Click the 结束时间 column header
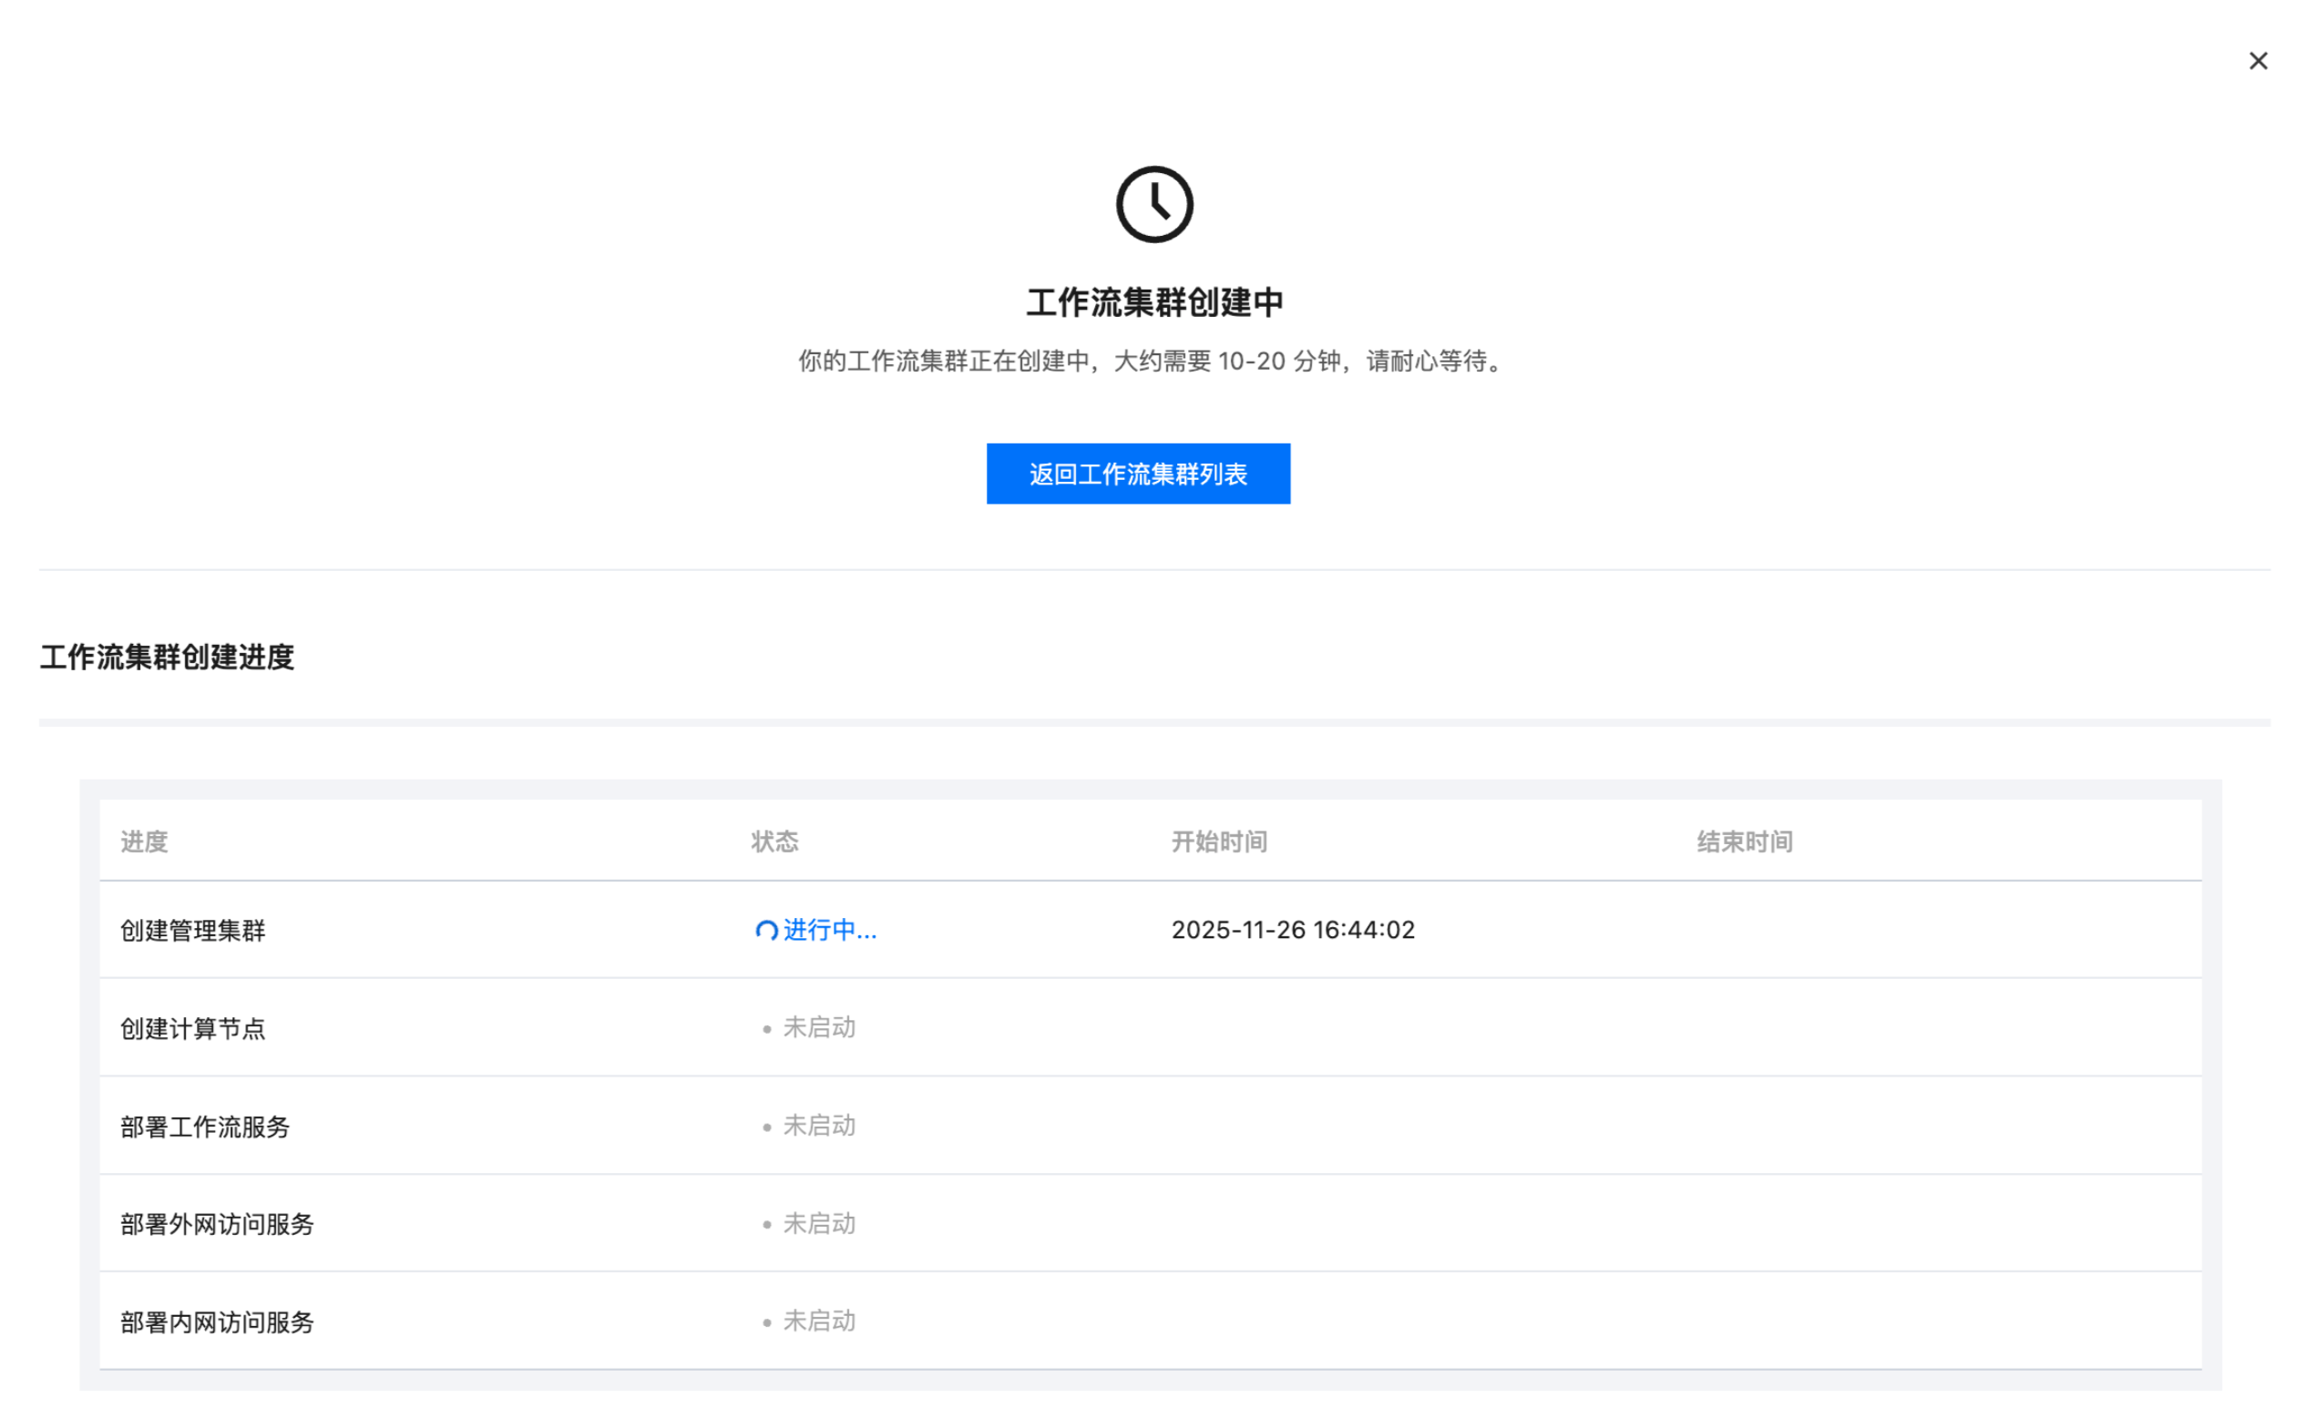Screen dimensions: 2305x1428 click(1744, 841)
